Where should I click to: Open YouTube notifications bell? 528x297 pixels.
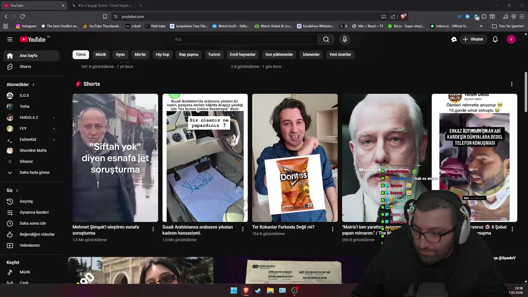tap(495, 39)
